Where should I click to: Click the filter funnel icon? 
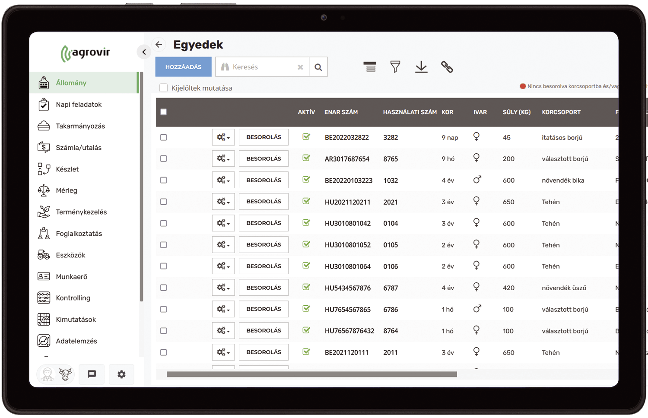point(395,67)
